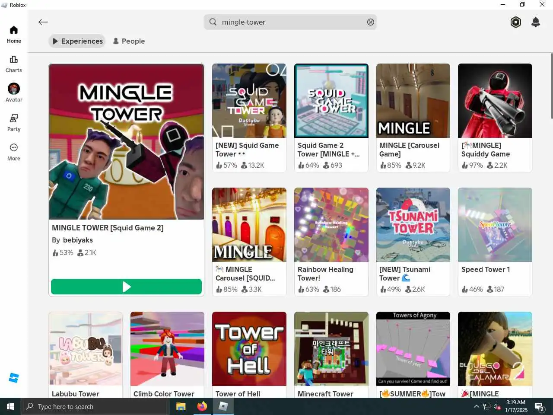Open Firefox from the taskbar
Image resolution: width=553 pixels, height=415 pixels.
(x=202, y=406)
